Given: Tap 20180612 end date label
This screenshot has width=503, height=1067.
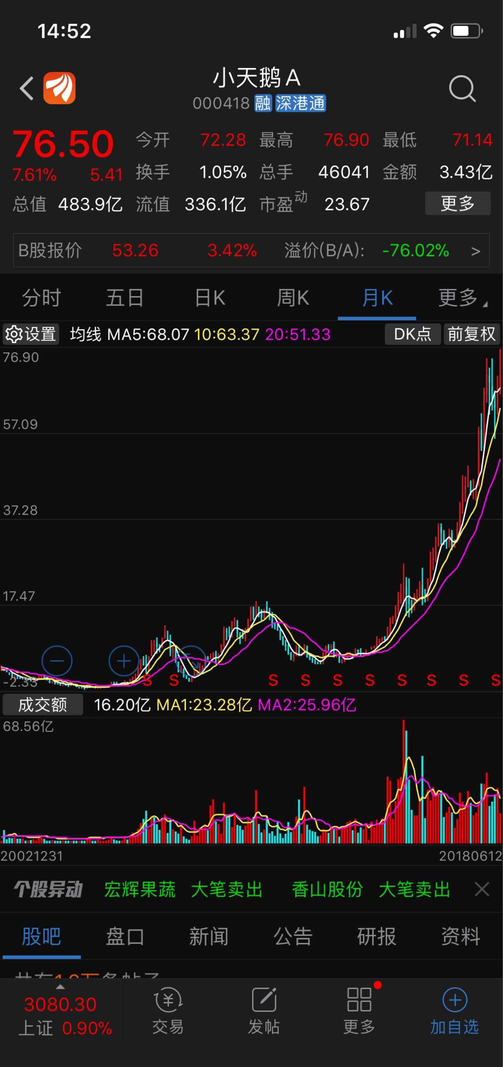Looking at the screenshot, I should click(471, 856).
